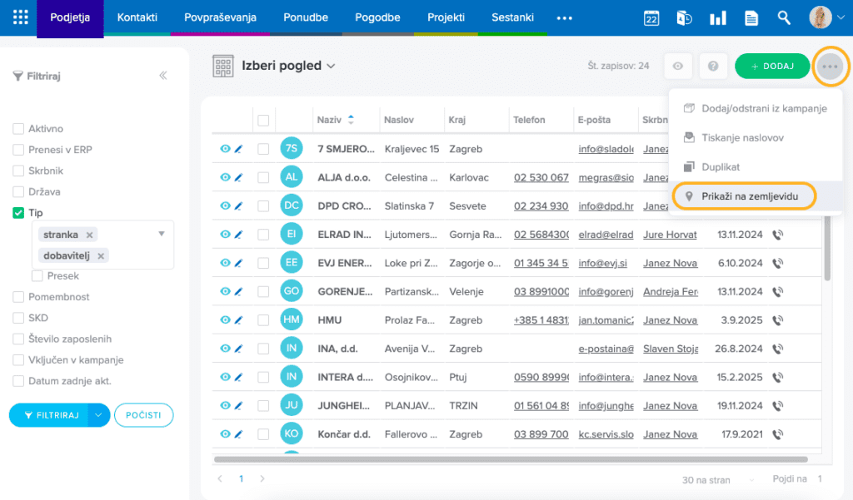
Task: Open the documents icon in top bar
Action: pyautogui.click(x=751, y=18)
